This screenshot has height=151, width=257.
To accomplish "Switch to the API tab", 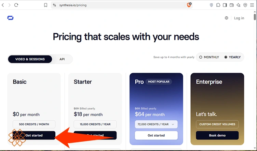I will 62,59.
